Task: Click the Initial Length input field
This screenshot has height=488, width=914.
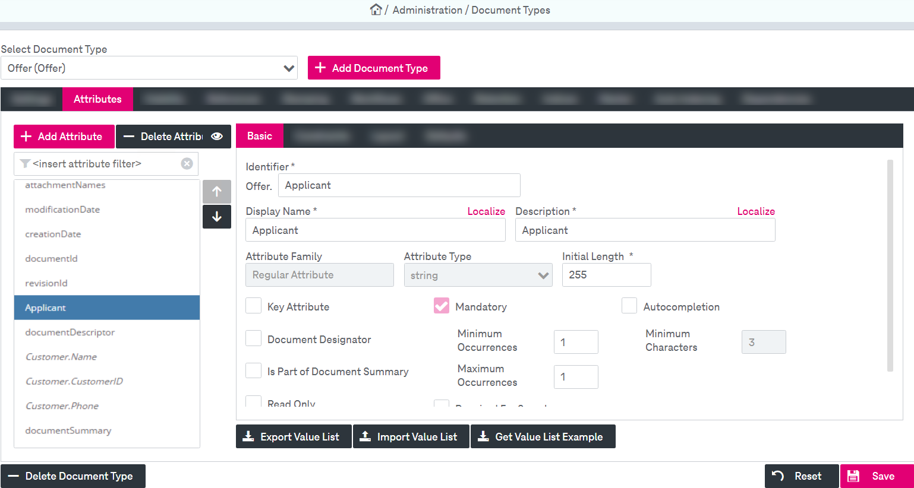Action: tap(606, 275)
